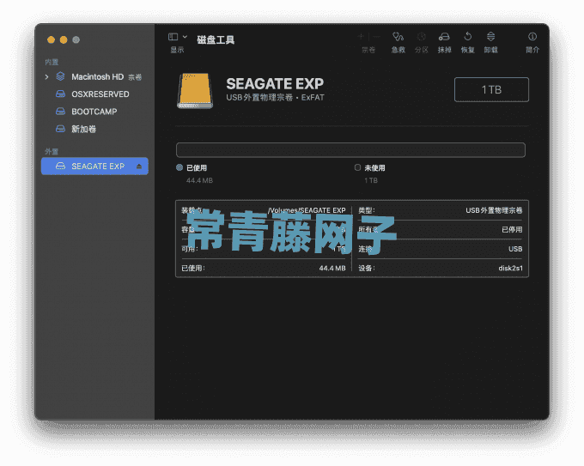This screenshot has height=466, width=584.
Task: Expand the Macintosh HD disclosure arrow
Action: tap(46, 77)
